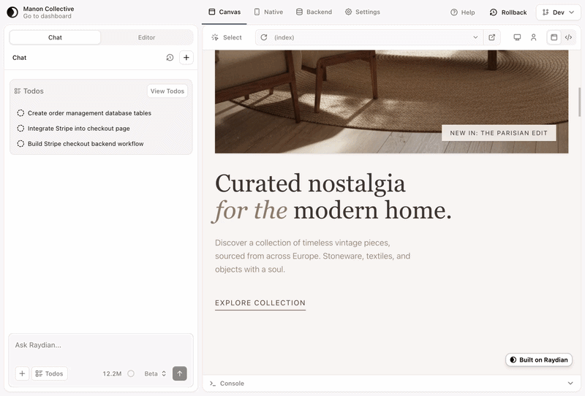The width and height of the screenshot is (585, 396).
Task: Focus the Ask Raydian chat input
Action: 101,346
